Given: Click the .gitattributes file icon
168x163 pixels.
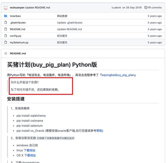Looking at the screenshot, I should tap(6, 23).
